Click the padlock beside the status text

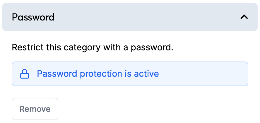[25, 74]
